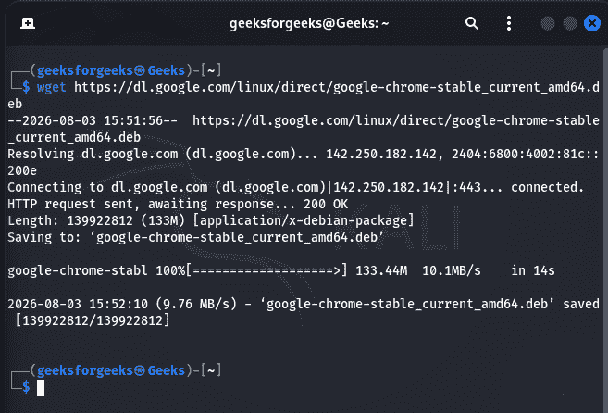Viewport: 608px width, 413px height.
Task: Click the blinking cursor at the prompt
Action: 41,388
